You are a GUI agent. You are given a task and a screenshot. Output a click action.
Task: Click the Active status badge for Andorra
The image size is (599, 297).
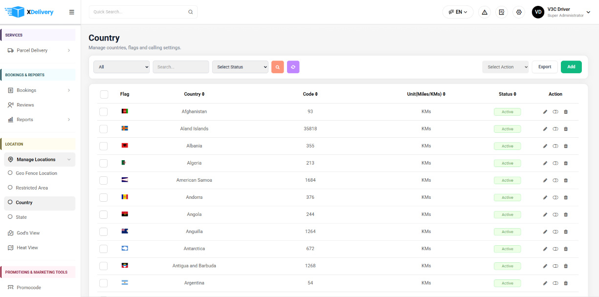click(507, 197)
